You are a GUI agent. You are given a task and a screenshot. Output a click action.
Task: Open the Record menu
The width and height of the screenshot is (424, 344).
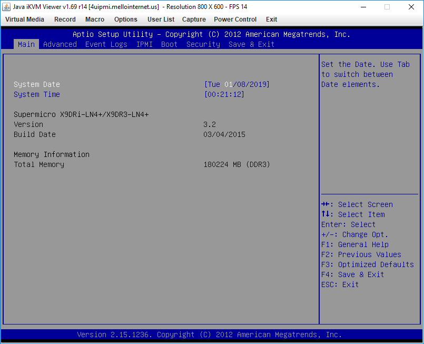65,19
